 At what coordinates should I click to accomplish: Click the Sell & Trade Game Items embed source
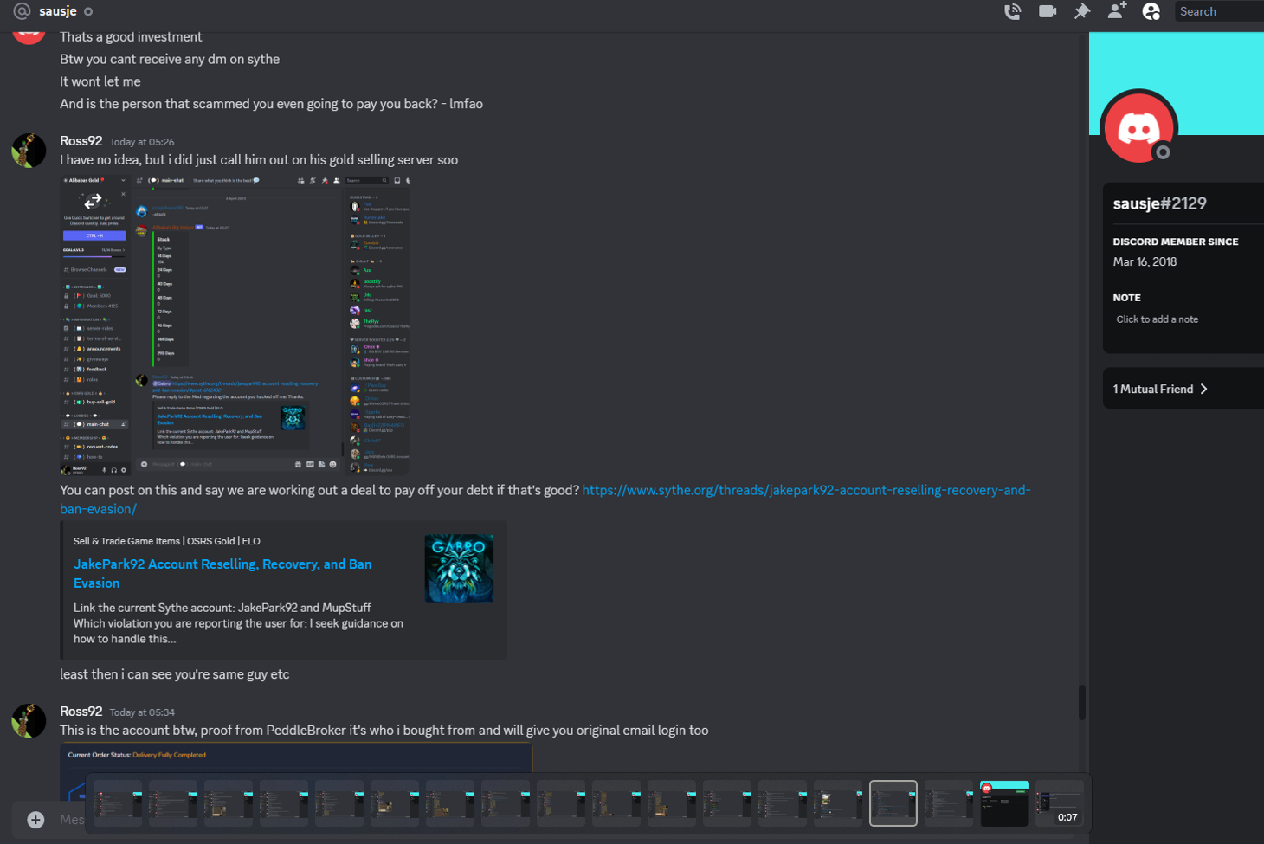point(167,541)
